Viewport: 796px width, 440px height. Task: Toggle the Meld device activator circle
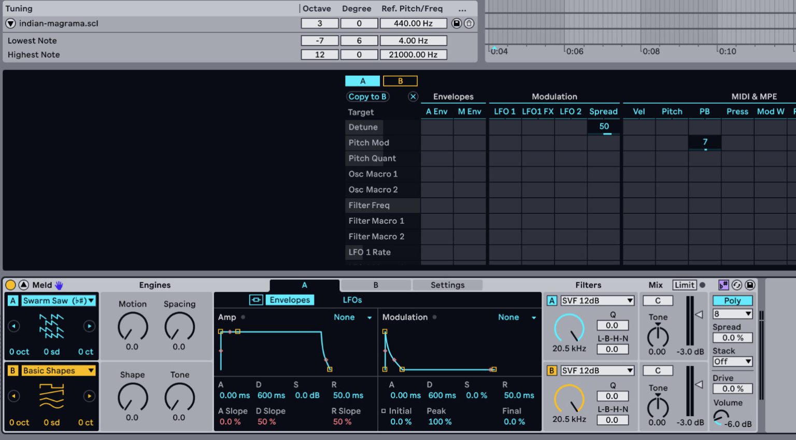click(9, 285)
